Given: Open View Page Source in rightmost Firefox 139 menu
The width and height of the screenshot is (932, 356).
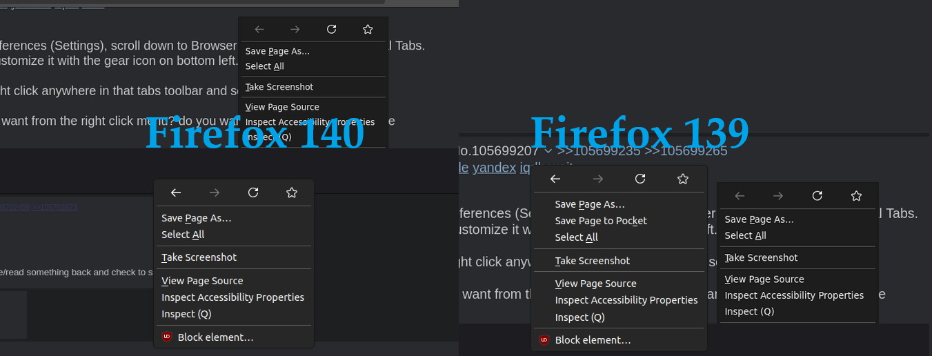Looking at the screenshot, I should coord(764,279).
